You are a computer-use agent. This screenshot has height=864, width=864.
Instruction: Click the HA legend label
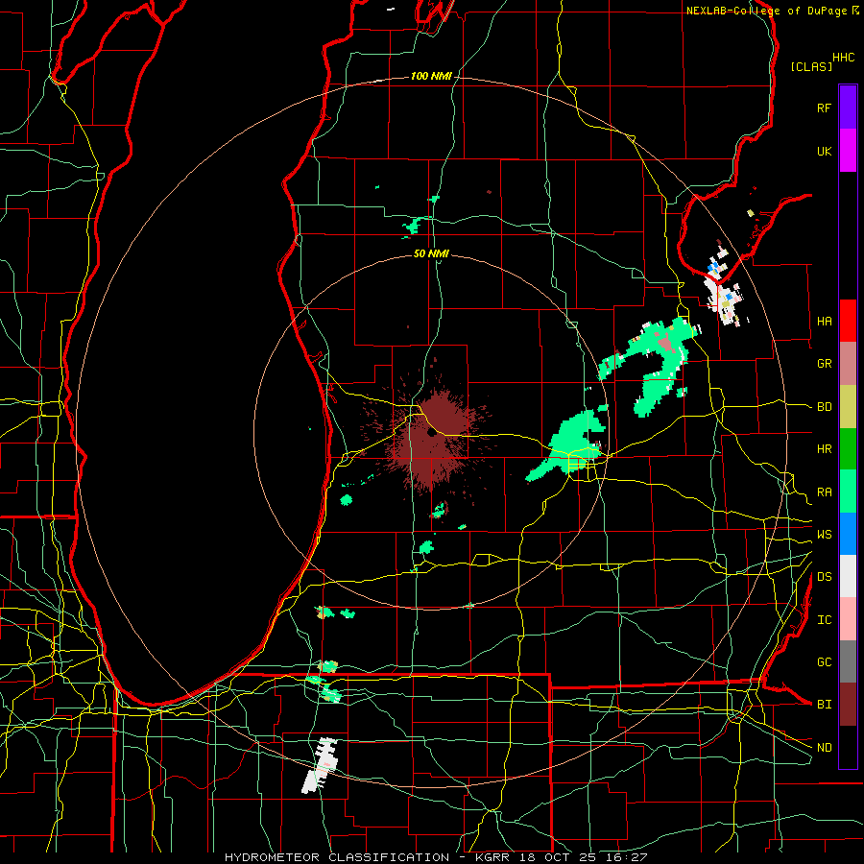pyautogui.click(x=824, y=322)
